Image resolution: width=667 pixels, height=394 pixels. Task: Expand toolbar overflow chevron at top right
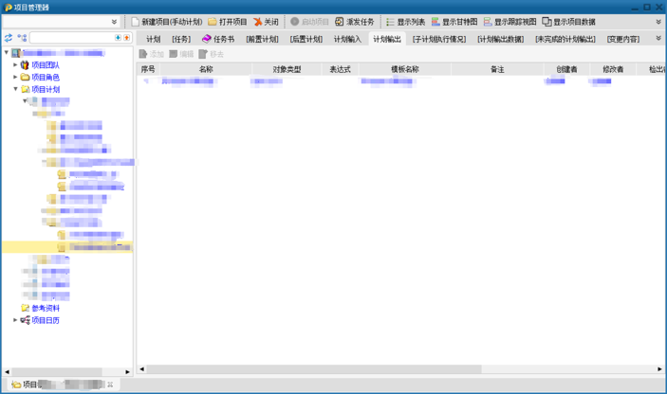(x=658, y=22)
